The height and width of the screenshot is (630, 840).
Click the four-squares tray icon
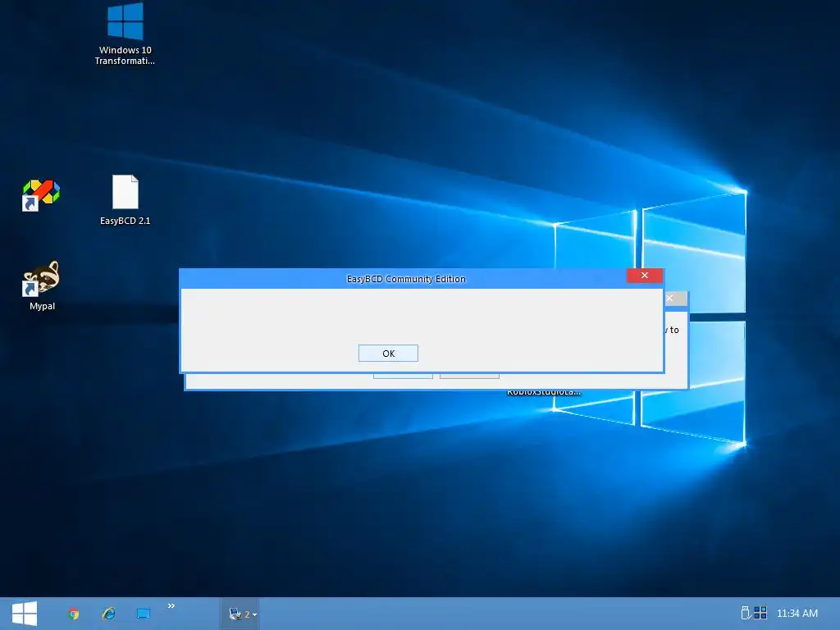[760, 613]
